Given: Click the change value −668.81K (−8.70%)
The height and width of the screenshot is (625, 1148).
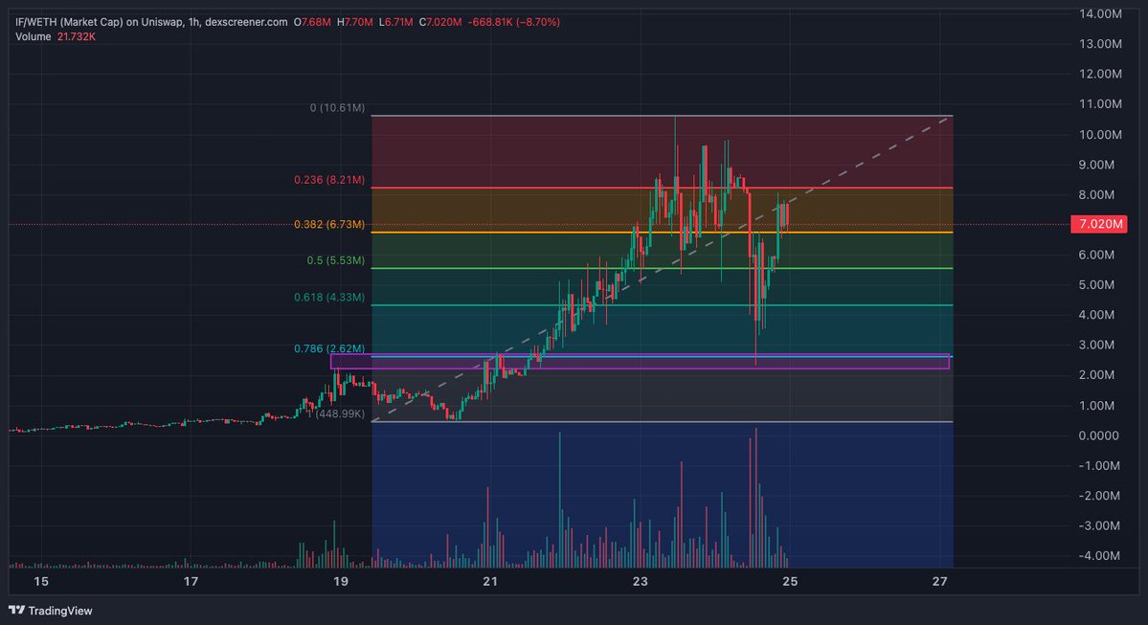Looking at the screenshot, I should click(x=513, y=22).
